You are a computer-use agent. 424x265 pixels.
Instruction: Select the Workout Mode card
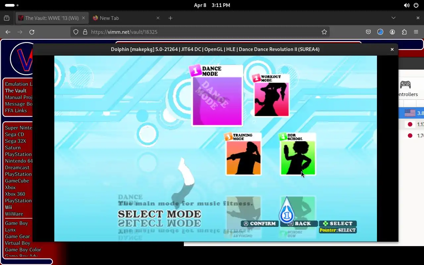271,95
